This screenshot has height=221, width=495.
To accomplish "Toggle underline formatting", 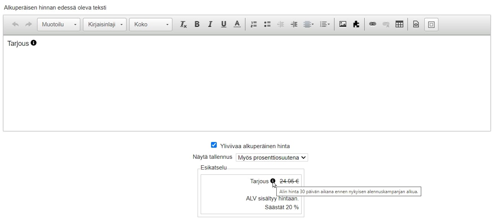I will coord(224,24).
